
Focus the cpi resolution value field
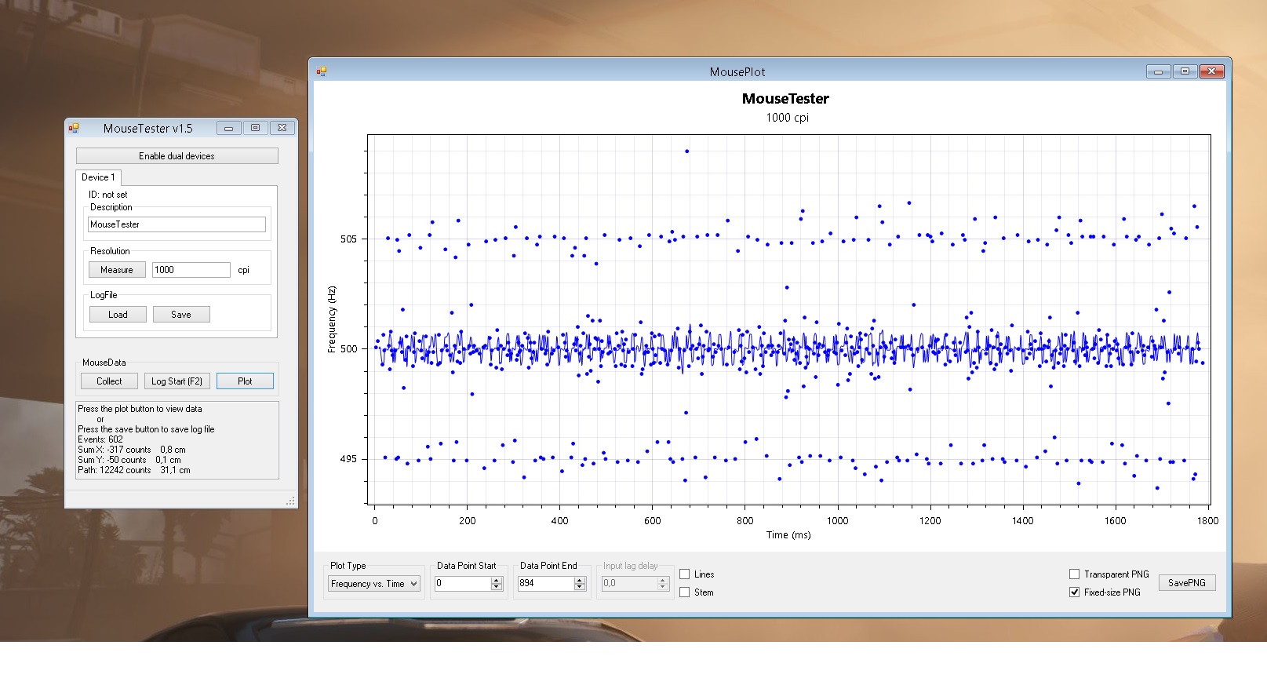coord(191,270)
